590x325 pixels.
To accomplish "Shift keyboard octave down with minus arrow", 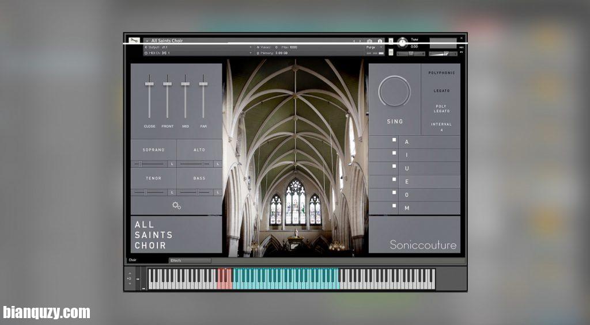I will 130,284.
